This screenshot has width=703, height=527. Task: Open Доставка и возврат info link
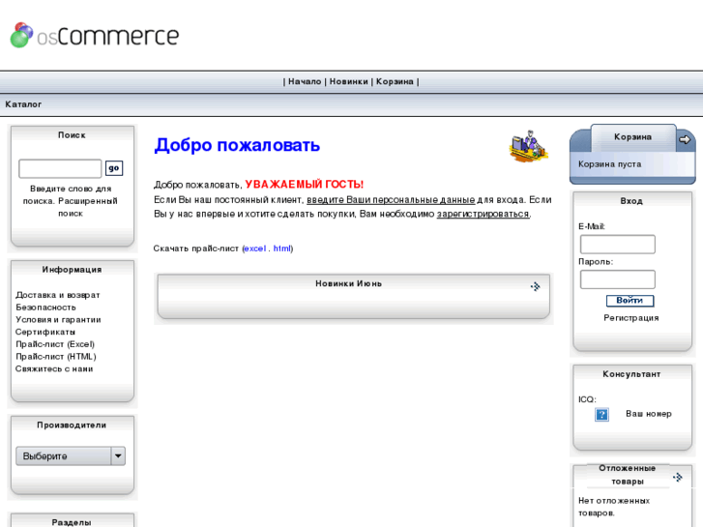tap(58, 295)
